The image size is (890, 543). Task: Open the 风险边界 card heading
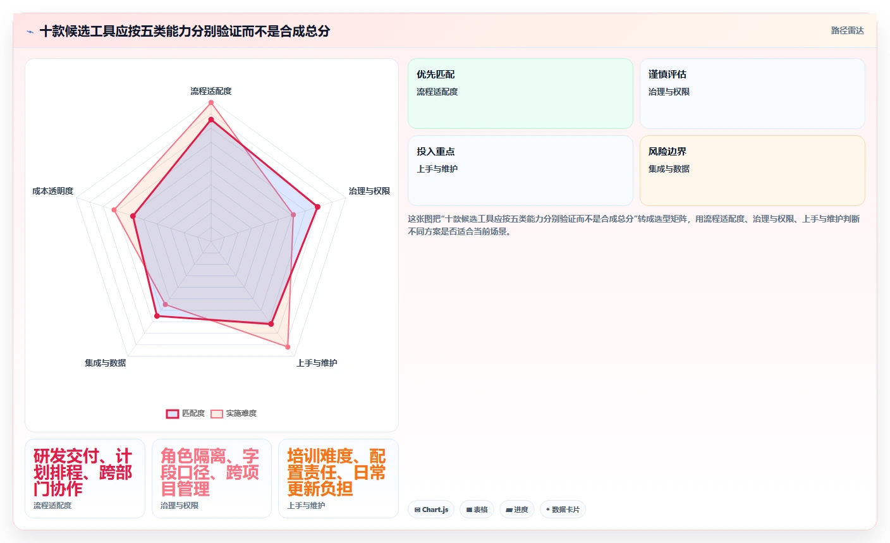tap(667, 152)
